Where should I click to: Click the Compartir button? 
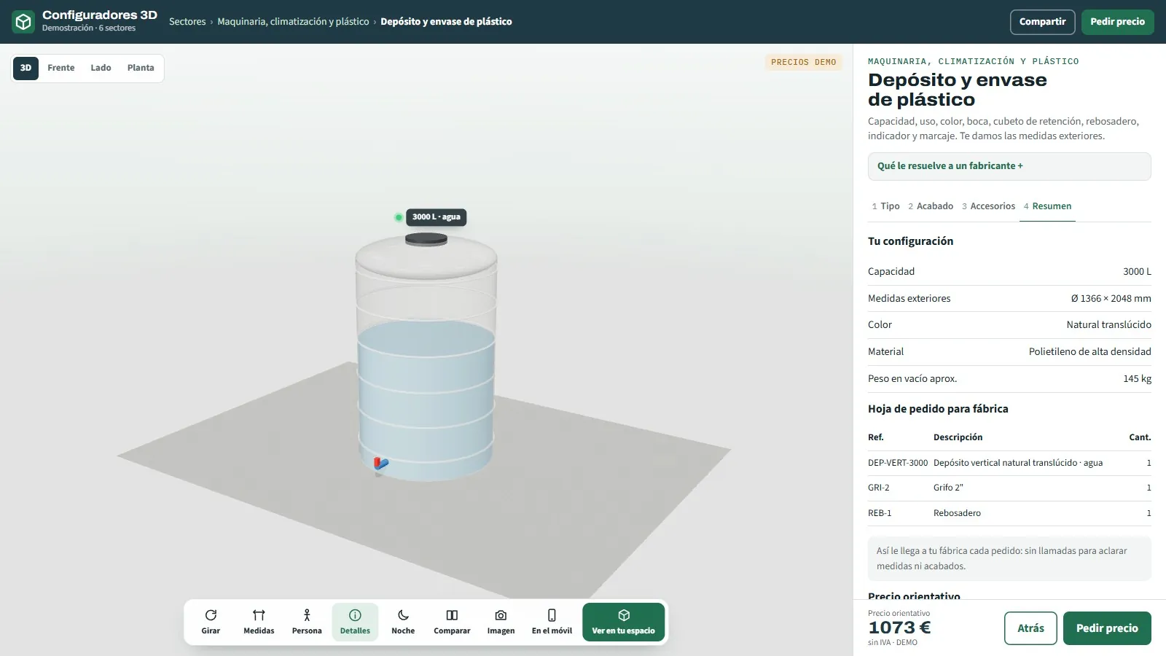coord(1042,22)
